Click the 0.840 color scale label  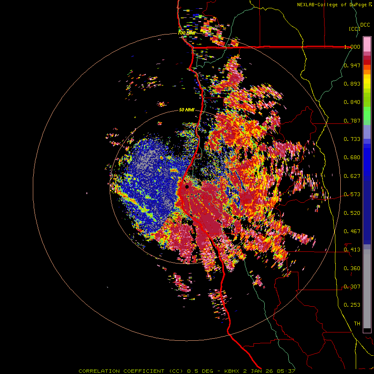point(352,102)
